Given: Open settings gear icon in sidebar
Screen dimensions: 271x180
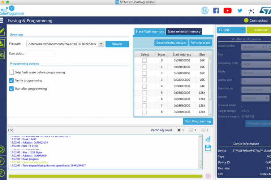Looking at the screenshot, I should [x=2, y=149].
